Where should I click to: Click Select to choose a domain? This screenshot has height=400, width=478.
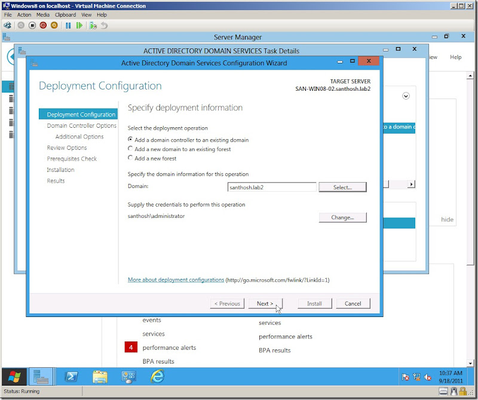[x=342, y=187]
